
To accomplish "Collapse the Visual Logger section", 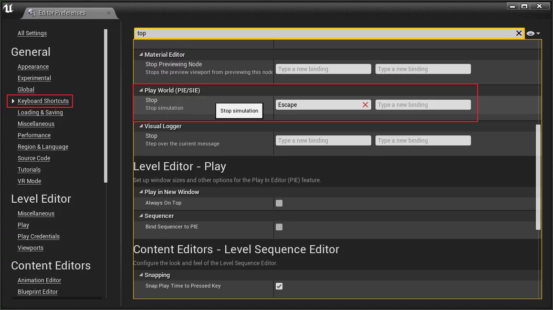I will (141, 126).
